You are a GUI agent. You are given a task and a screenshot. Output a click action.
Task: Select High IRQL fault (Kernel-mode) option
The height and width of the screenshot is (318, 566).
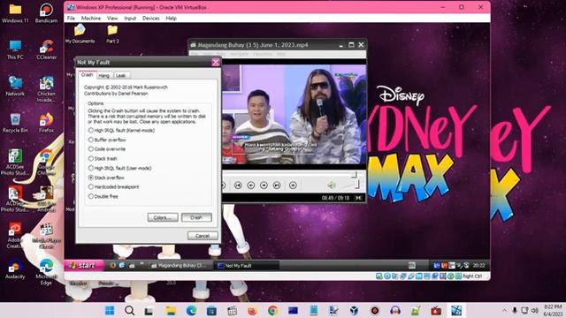(121, 130)
